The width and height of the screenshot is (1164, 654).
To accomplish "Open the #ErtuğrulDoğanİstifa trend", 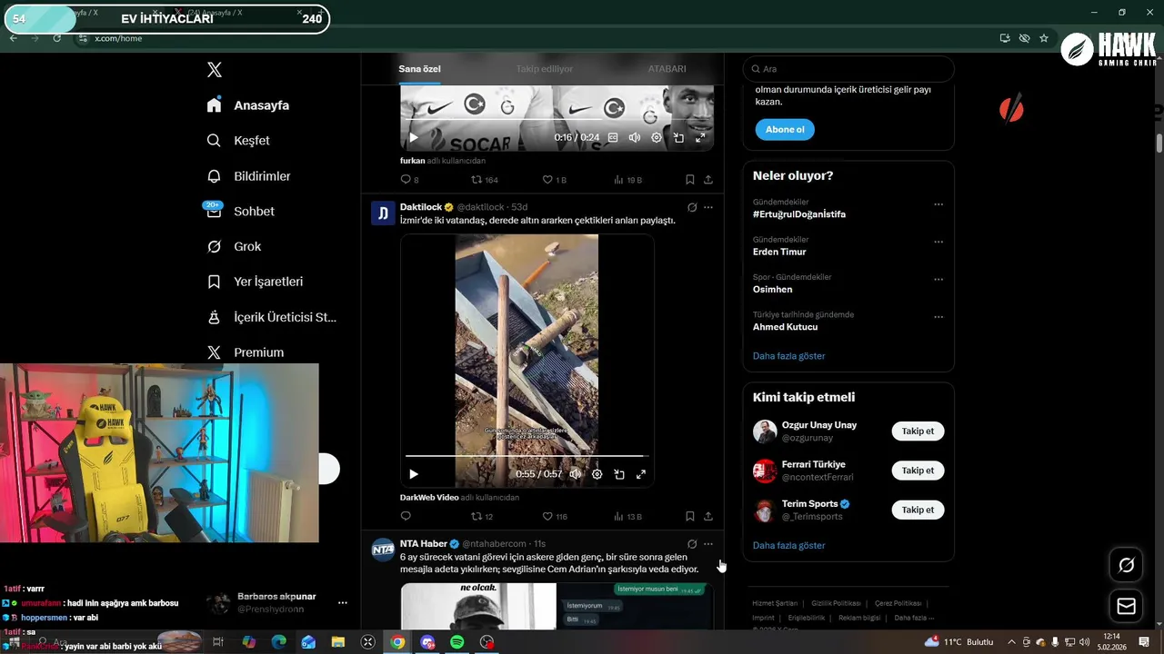I will point(799,214).
